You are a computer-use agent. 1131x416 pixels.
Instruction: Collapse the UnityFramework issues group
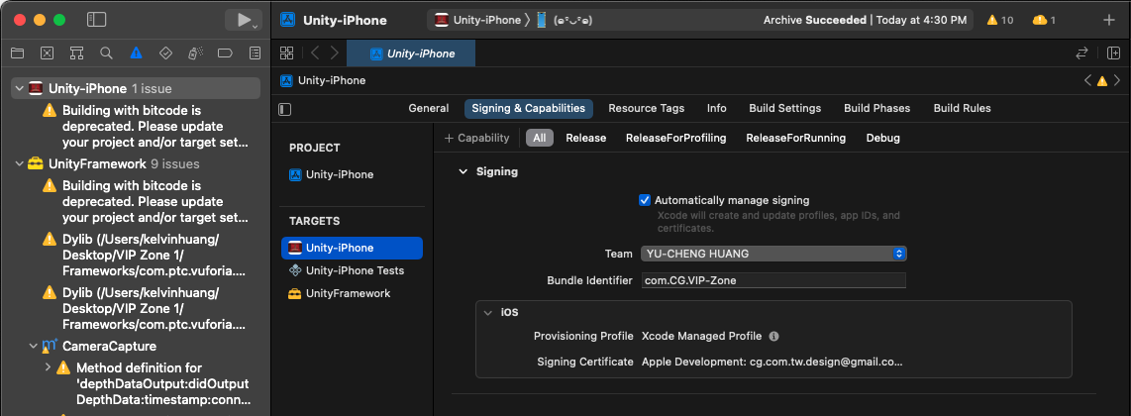pos(19,164)
